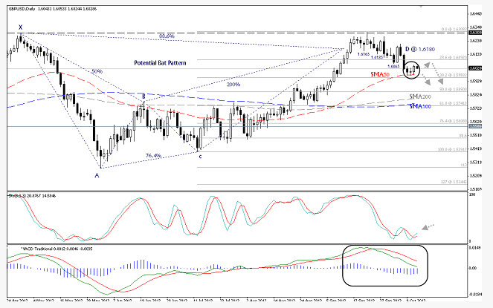Click the '1.6163' price annotation
The width and height of the screenshot is (493, 308).
pos(364,54)
